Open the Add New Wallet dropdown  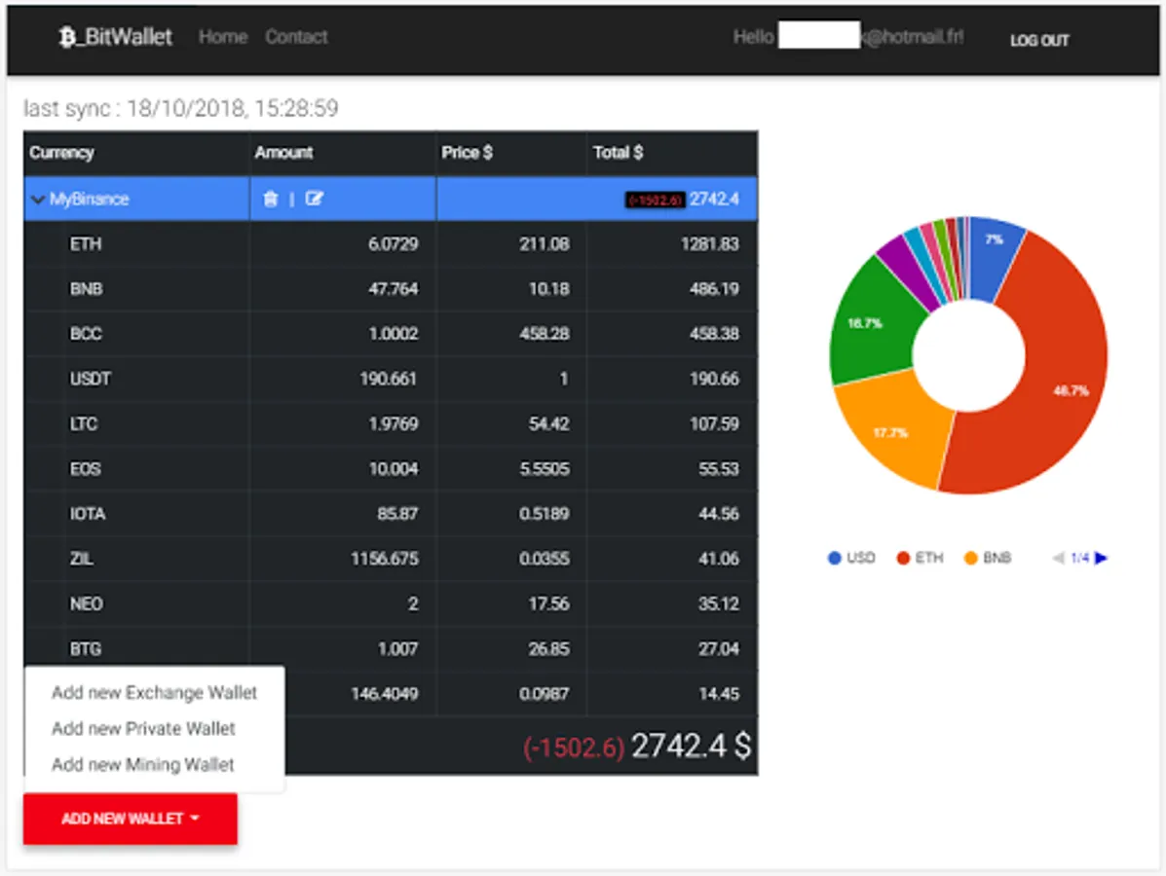tap(131, 818)
